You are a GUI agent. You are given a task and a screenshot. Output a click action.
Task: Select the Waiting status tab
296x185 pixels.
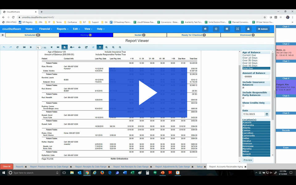[x=86, y=35]
